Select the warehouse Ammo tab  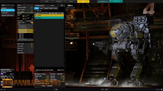pyautogui.click(x=41, y=8)
